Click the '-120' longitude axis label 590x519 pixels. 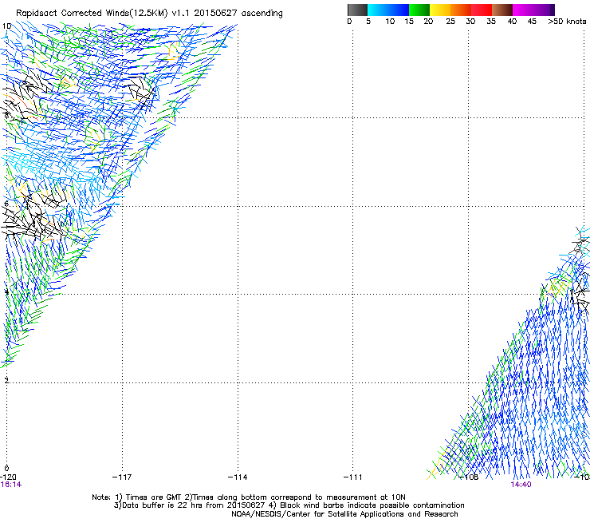8,477
